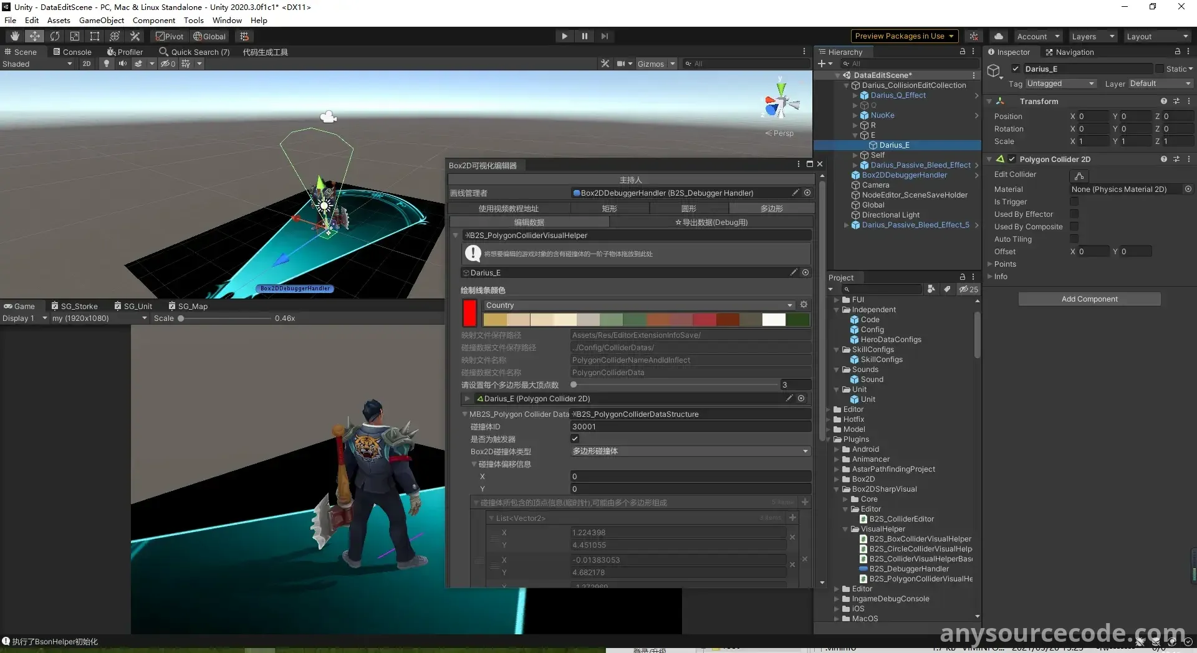Image resolution: width=1197 pixels, height=653 pixels.
Task: Toggle the Static checkbox for Darius_E
Action: point(1160,69)
